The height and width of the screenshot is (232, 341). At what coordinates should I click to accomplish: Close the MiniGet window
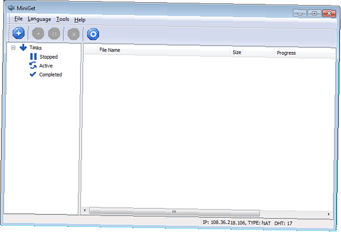tap(329, 14)
